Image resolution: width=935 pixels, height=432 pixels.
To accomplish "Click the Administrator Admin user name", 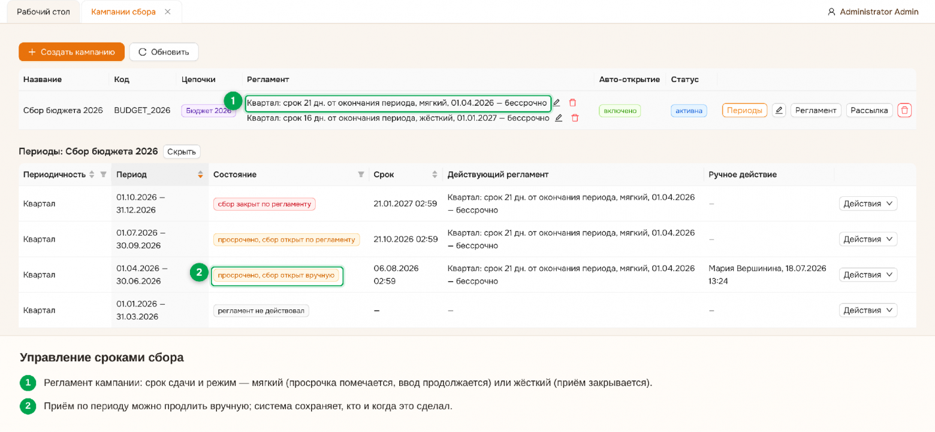I will point(879,12).
